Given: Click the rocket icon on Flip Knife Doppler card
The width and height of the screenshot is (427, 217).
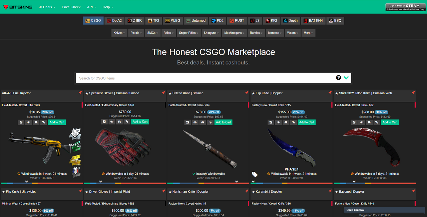Looking at the screenshot, I should tap(330, 93).
